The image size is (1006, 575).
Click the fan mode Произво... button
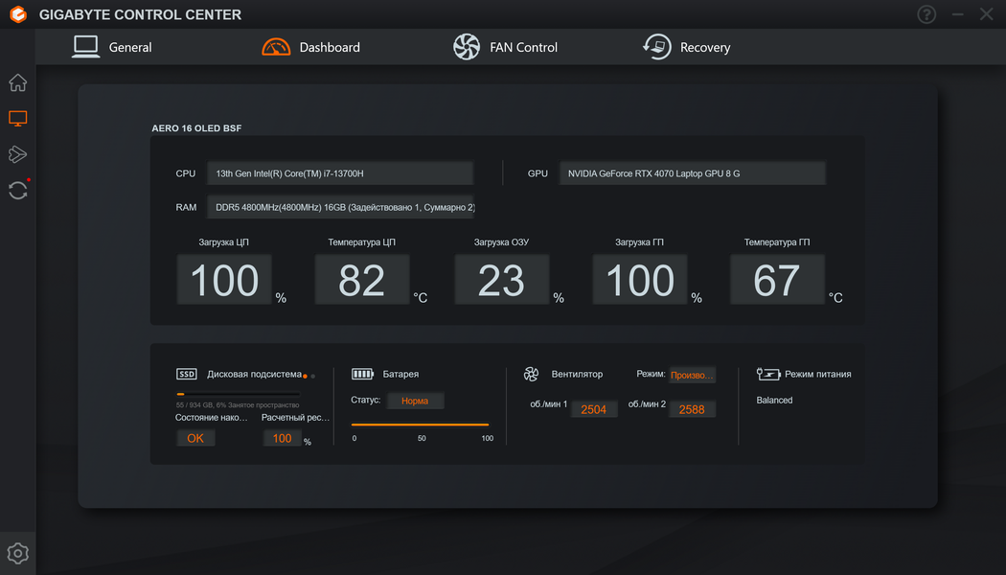pyautogui.click(x=692, y=375)
